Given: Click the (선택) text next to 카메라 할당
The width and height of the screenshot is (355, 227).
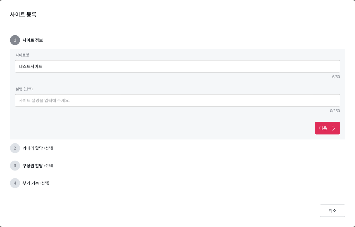Looking at the screenshot, I should [49, 148].
